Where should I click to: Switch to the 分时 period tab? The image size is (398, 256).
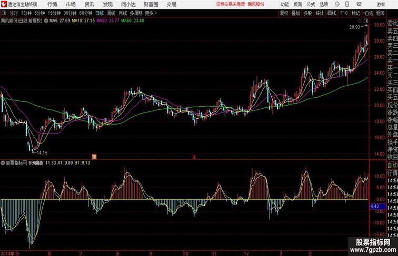(14, 13)
